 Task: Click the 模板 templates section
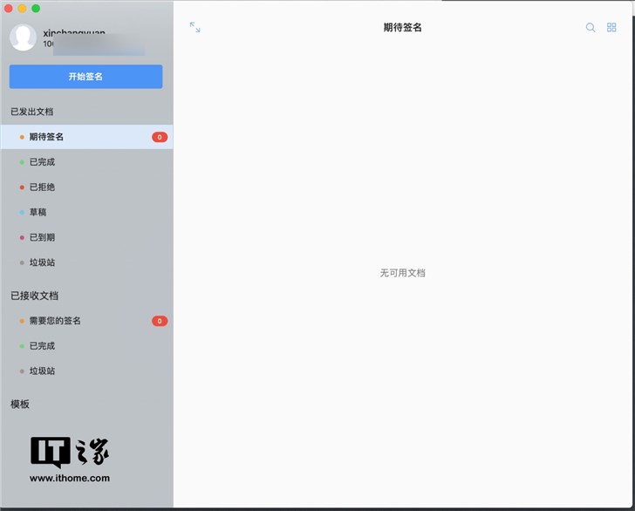20,404
